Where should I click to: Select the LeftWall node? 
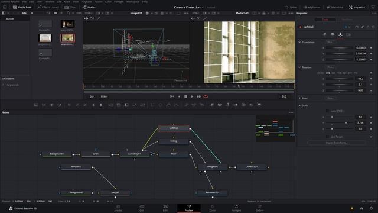click(x=174, y=128)
